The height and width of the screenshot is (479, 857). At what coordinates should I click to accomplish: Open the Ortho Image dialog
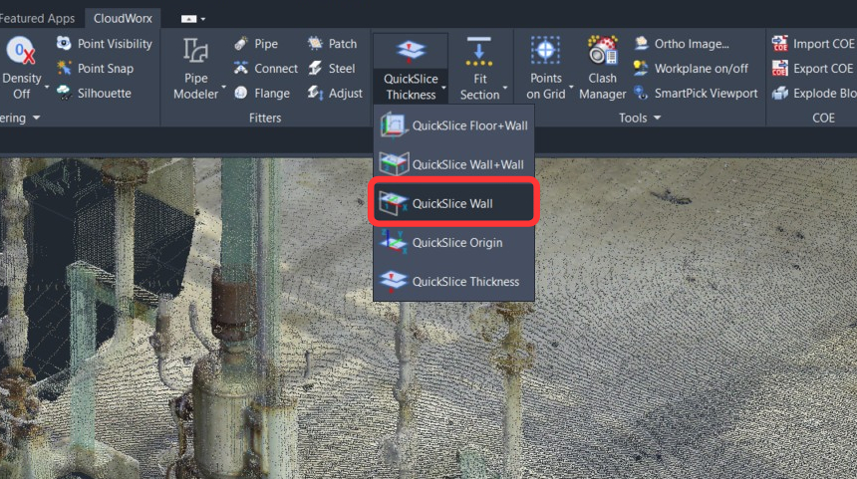[681, 44]
